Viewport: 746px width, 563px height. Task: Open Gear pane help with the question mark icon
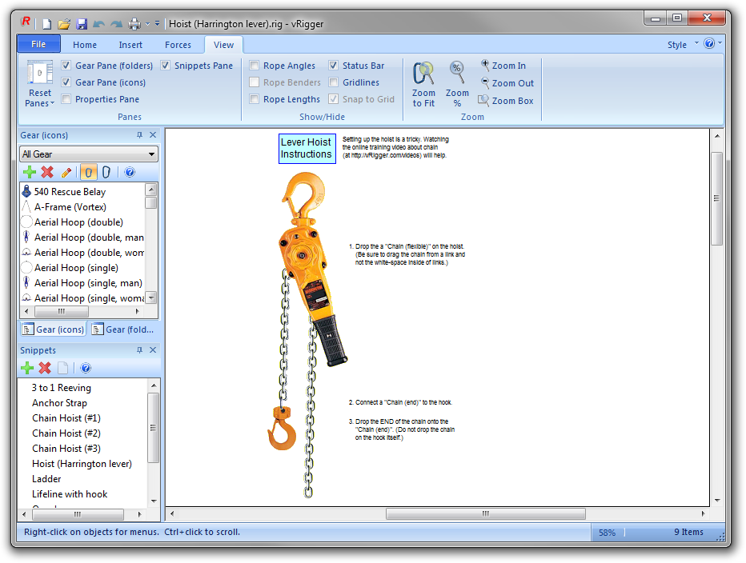pyautogui.click(x=130, y=172)
